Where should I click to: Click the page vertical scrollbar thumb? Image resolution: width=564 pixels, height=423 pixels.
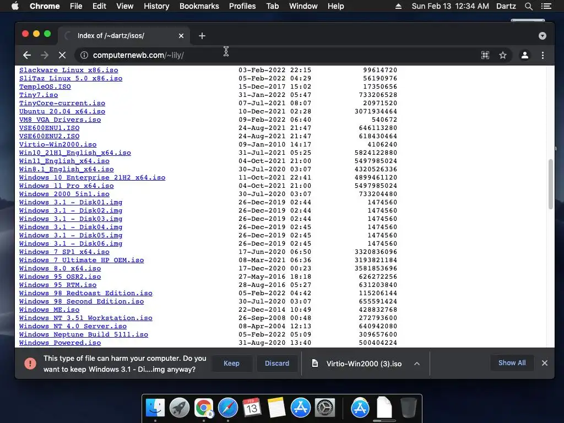[550, 184]
